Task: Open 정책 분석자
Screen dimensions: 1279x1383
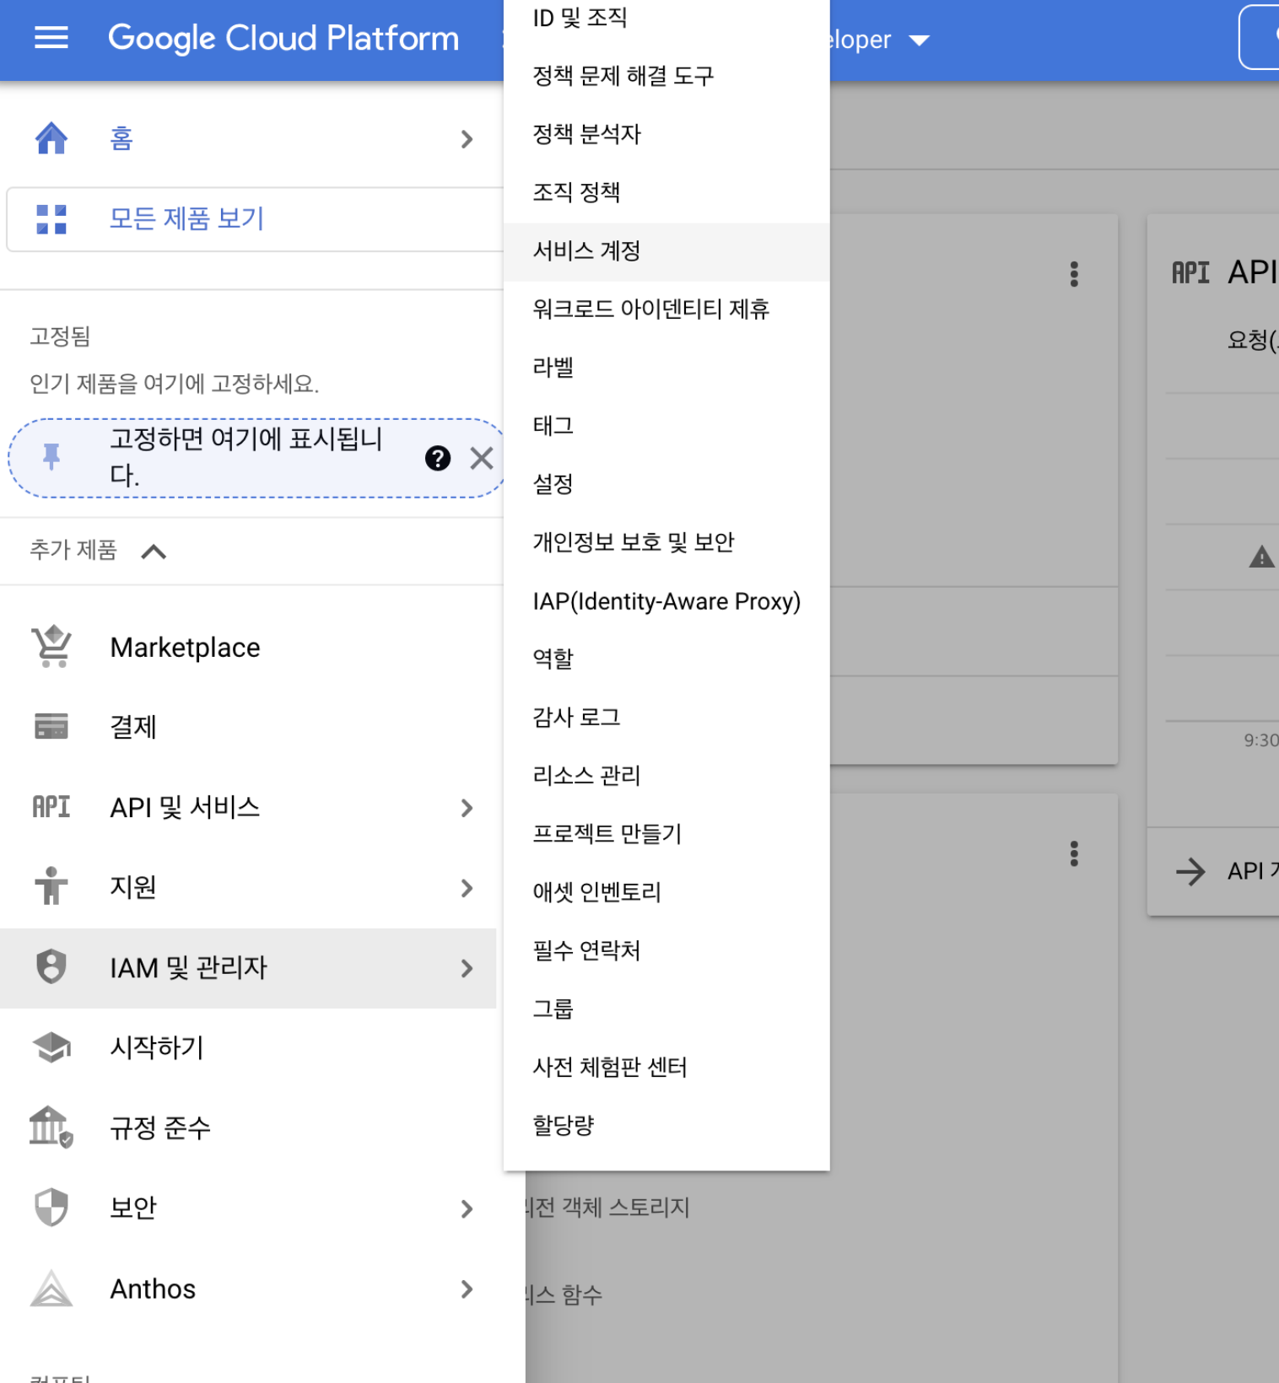Action: click(666, 134)
